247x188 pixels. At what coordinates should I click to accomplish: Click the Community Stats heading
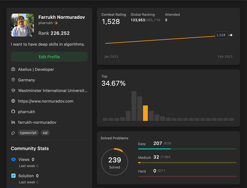click(x=30, y=148)
